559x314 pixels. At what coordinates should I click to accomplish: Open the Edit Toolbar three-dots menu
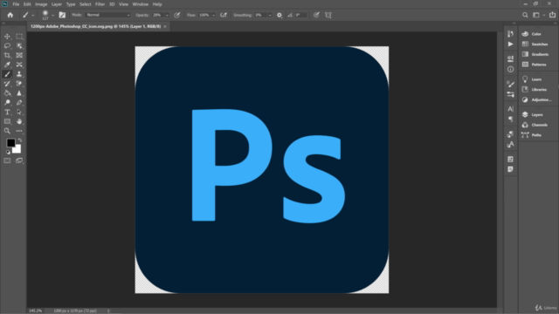click(x=19, y=131)
